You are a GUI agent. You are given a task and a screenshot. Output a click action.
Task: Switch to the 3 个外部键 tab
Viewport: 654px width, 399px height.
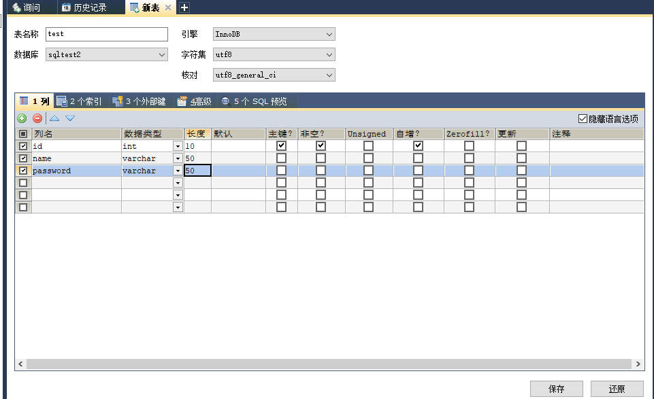click(139, 101)
